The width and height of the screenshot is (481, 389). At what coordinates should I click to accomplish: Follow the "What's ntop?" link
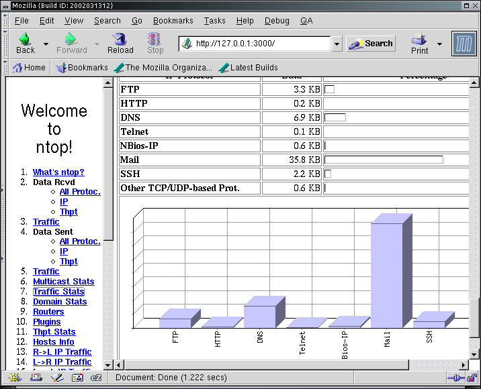[58, 172]
